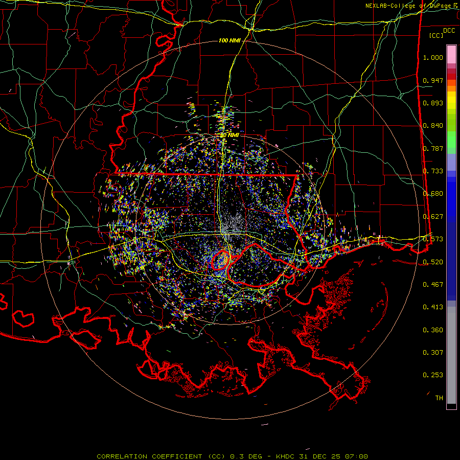This screenshot has width=460, height=460.
Task: Click the 1.000 legend value
Action: click(x=433, y=57)
